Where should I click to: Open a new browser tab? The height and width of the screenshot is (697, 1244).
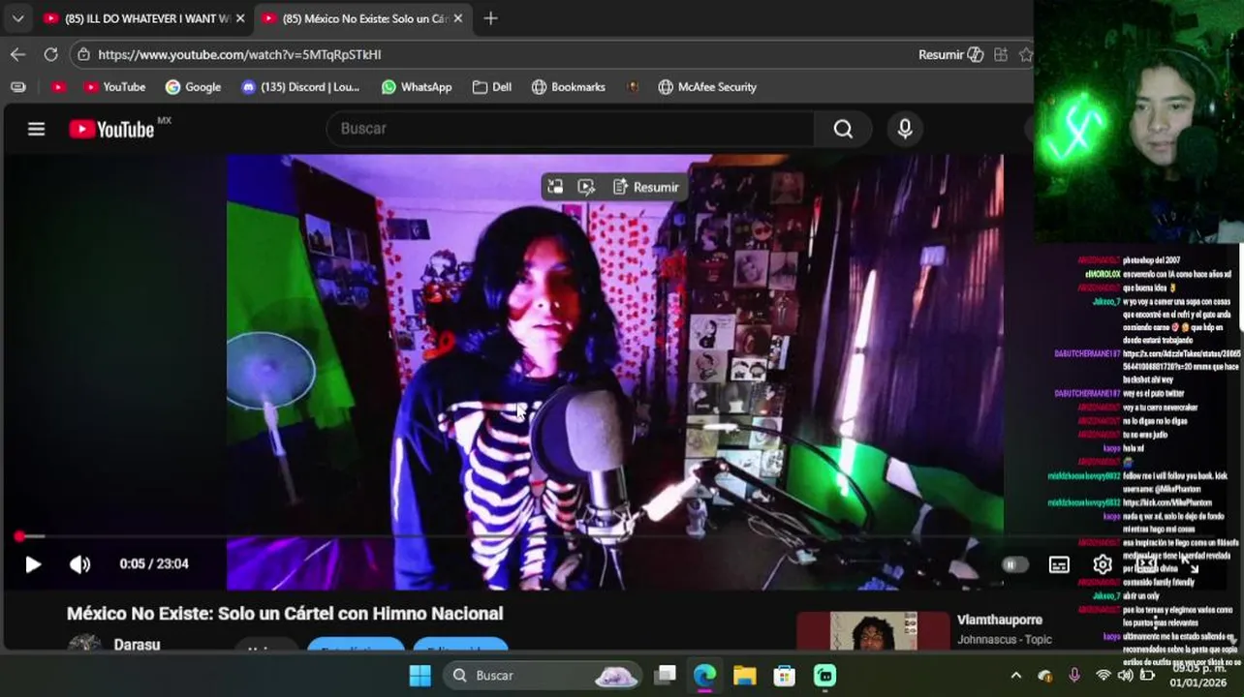pos(490,18)
